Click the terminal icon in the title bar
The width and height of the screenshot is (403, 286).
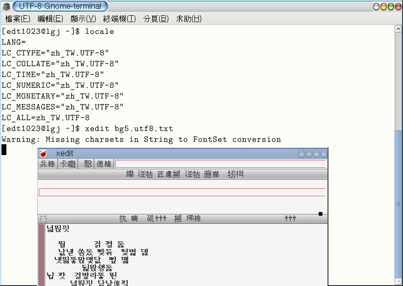point(6,6)
